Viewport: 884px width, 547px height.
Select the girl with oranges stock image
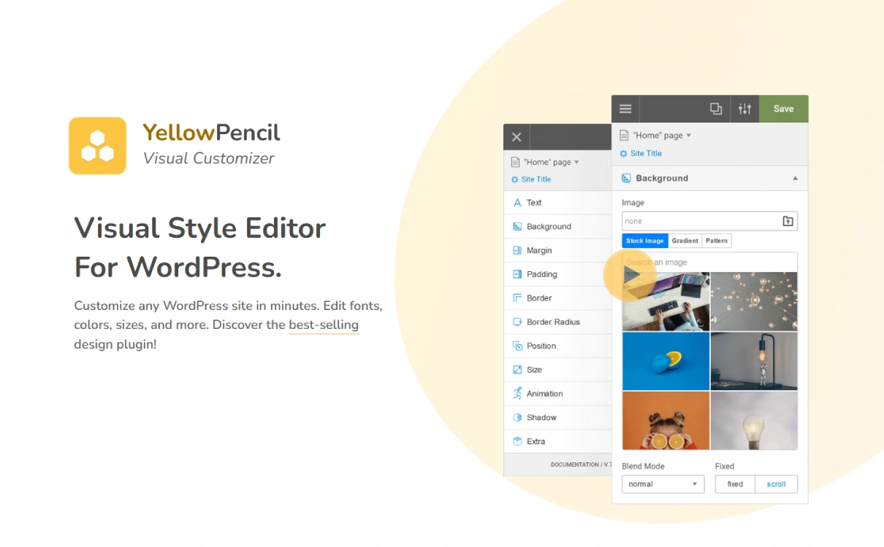point(666,421)
